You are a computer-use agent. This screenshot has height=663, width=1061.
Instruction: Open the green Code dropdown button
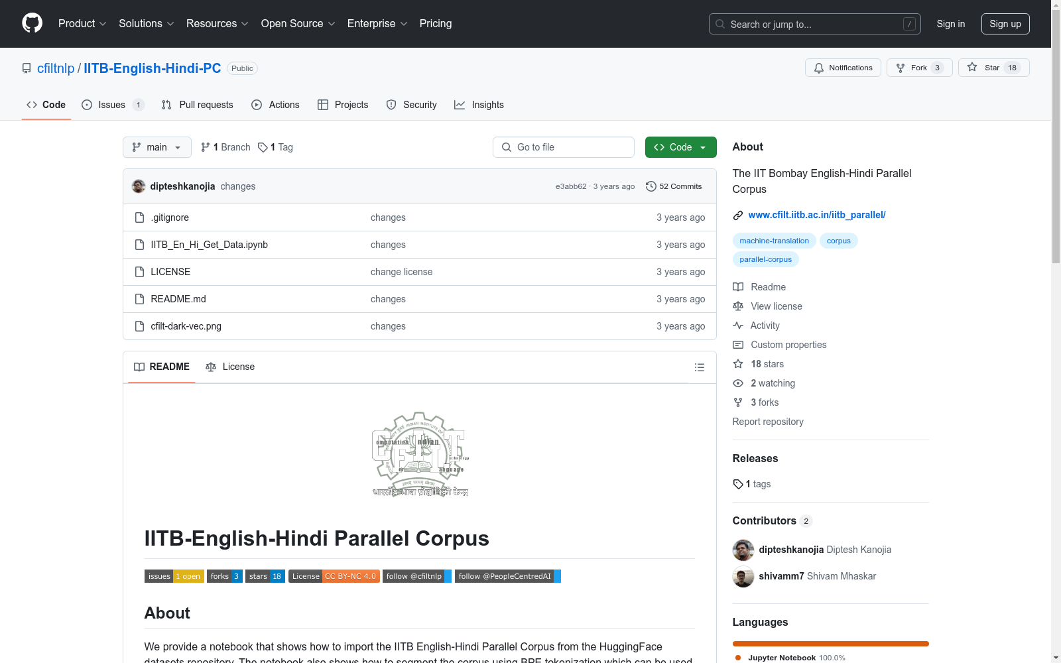tap(680, 147)
